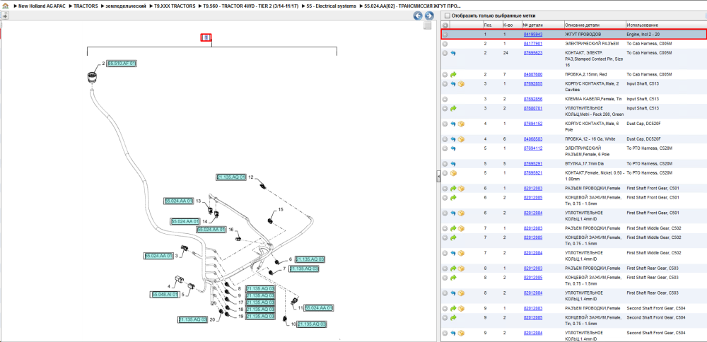Click blue arrow for part 87692855
This screenshot has height=342, width=707.
453,84
